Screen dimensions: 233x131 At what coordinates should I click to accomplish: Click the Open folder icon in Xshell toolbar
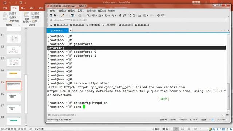(55, 15)
